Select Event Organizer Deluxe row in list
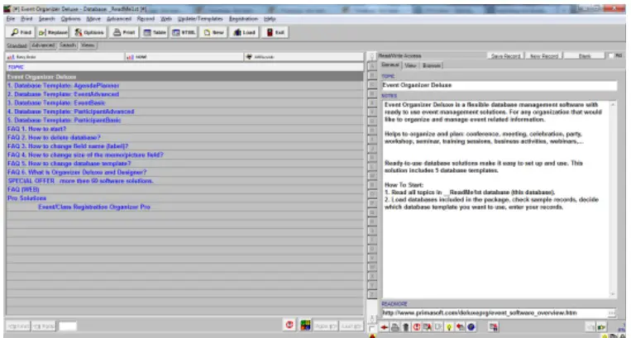631x338 pixels. 184,77
